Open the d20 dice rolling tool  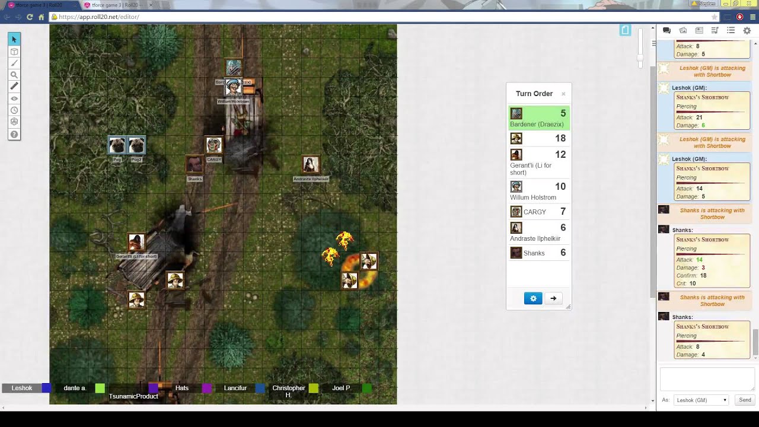pyautogui.click(x=14, y=122)
